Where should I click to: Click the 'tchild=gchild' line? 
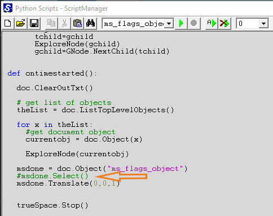[x=64, y=37]
